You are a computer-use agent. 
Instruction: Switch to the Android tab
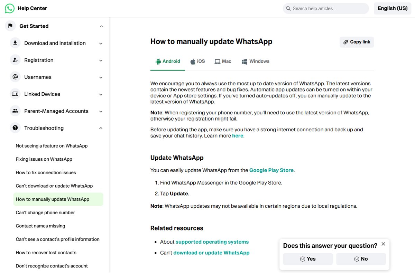168,62
